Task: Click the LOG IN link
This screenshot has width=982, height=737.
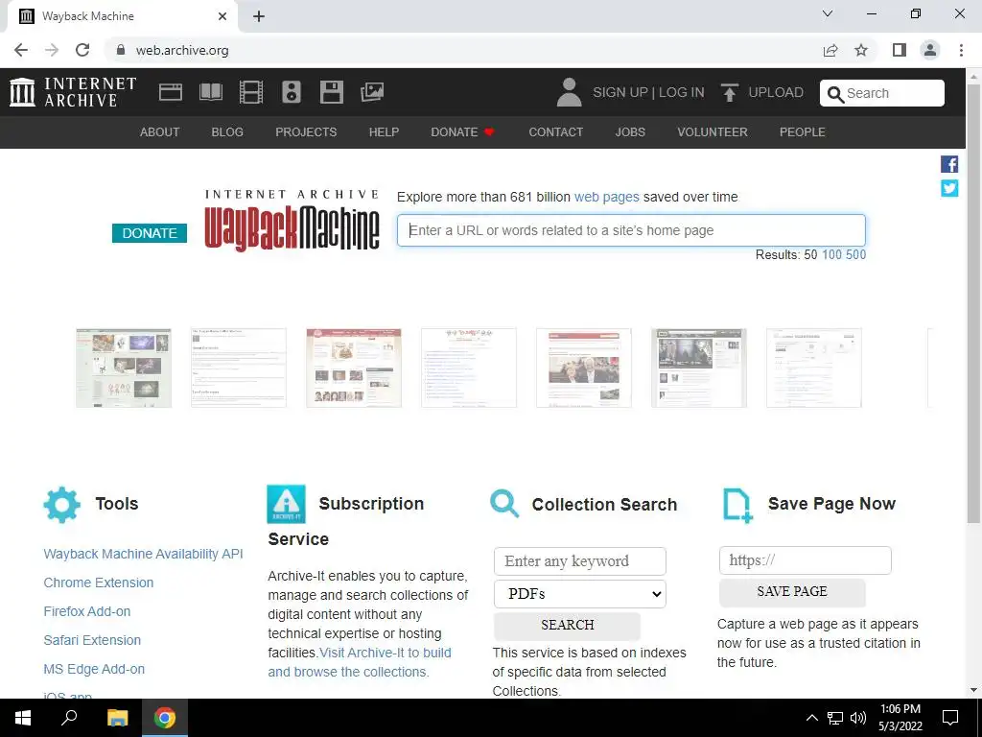Action: [x=682, y=93]
